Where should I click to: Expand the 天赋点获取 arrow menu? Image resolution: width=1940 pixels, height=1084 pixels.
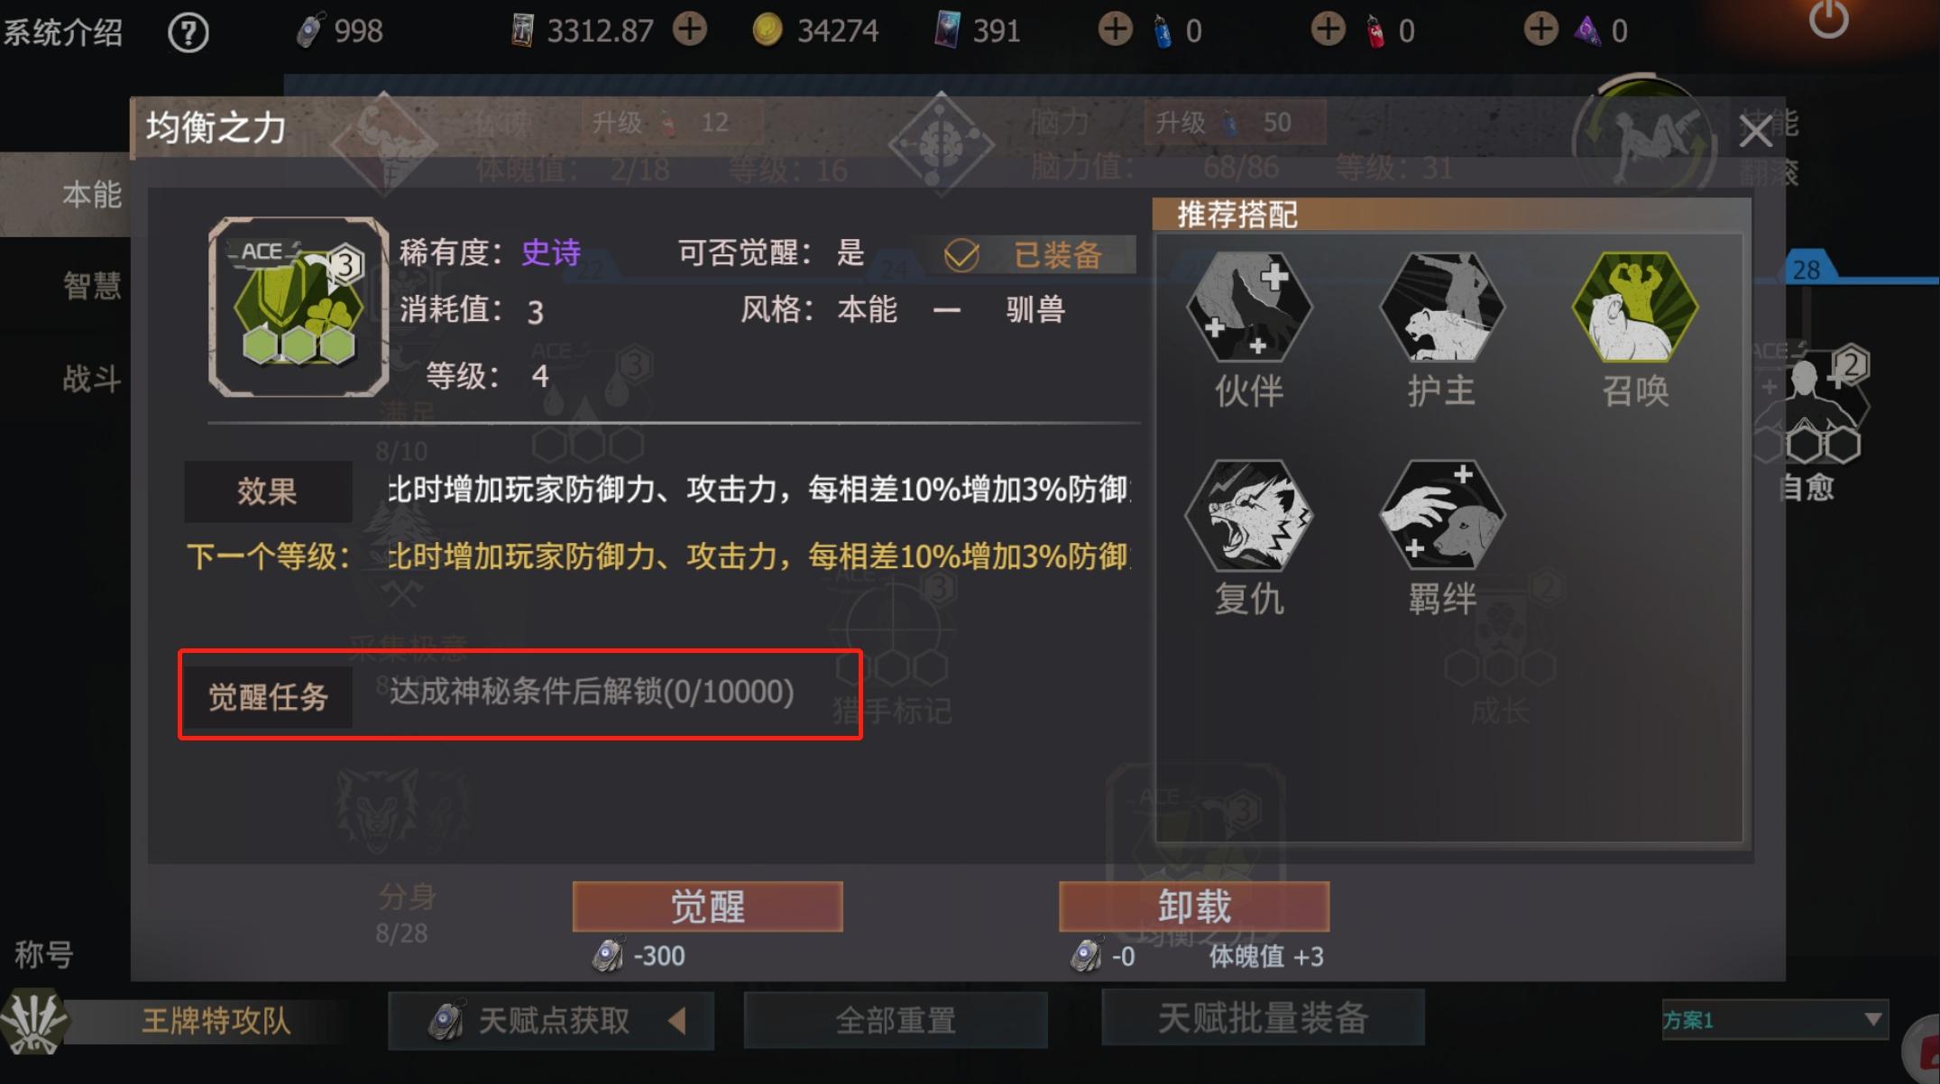pyautogui.click(x=677, y=1021)
